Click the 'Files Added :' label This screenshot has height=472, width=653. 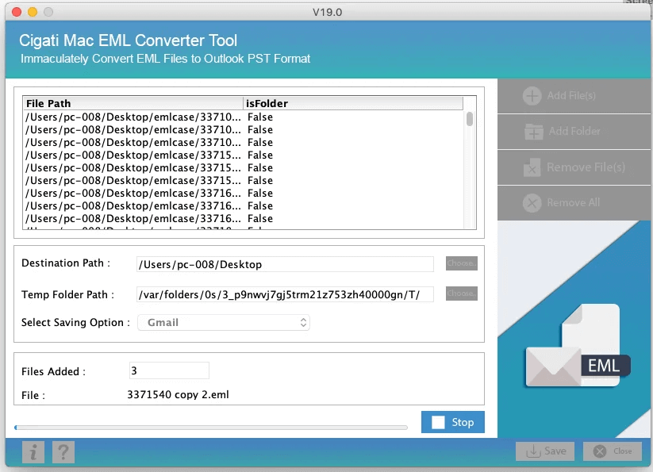pos(53,371)
